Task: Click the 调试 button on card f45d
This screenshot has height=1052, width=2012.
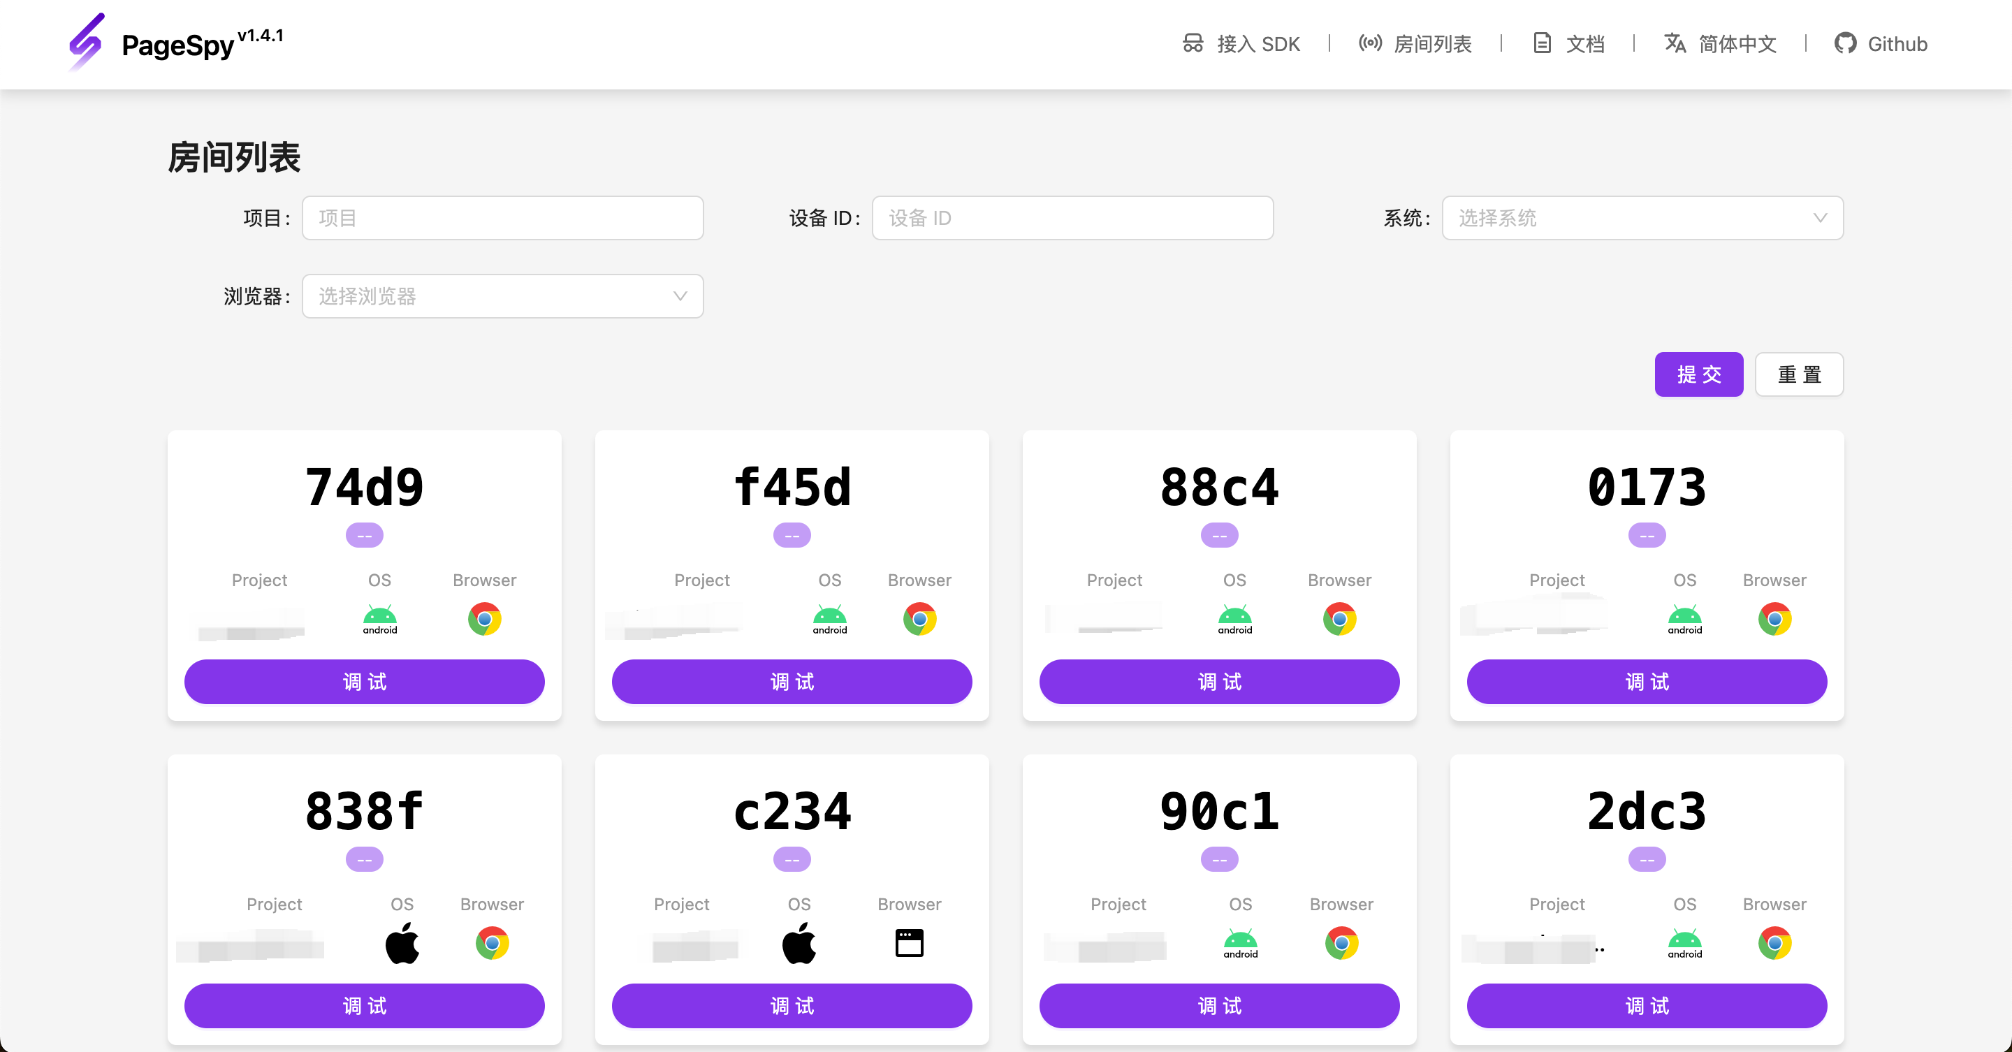Action: [792, 681]
